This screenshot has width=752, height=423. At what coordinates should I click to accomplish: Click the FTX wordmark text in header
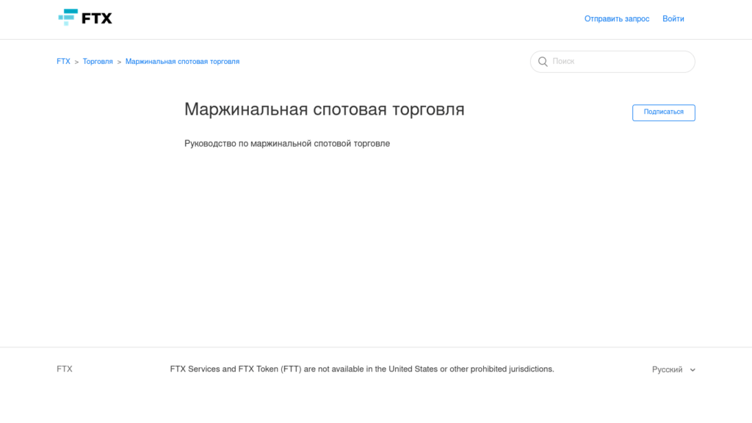click(97, 18)
